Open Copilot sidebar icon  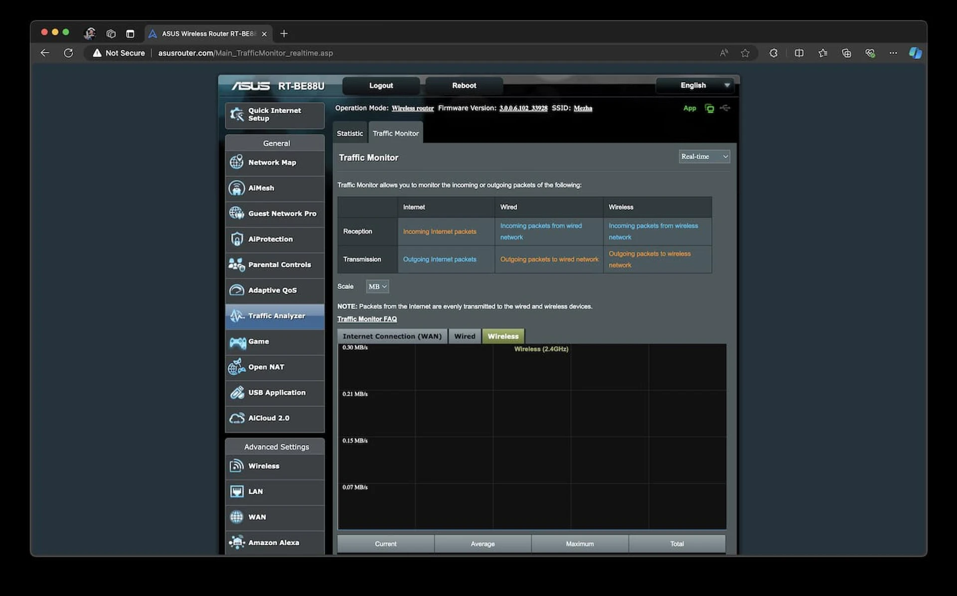[x=915, y=53]
